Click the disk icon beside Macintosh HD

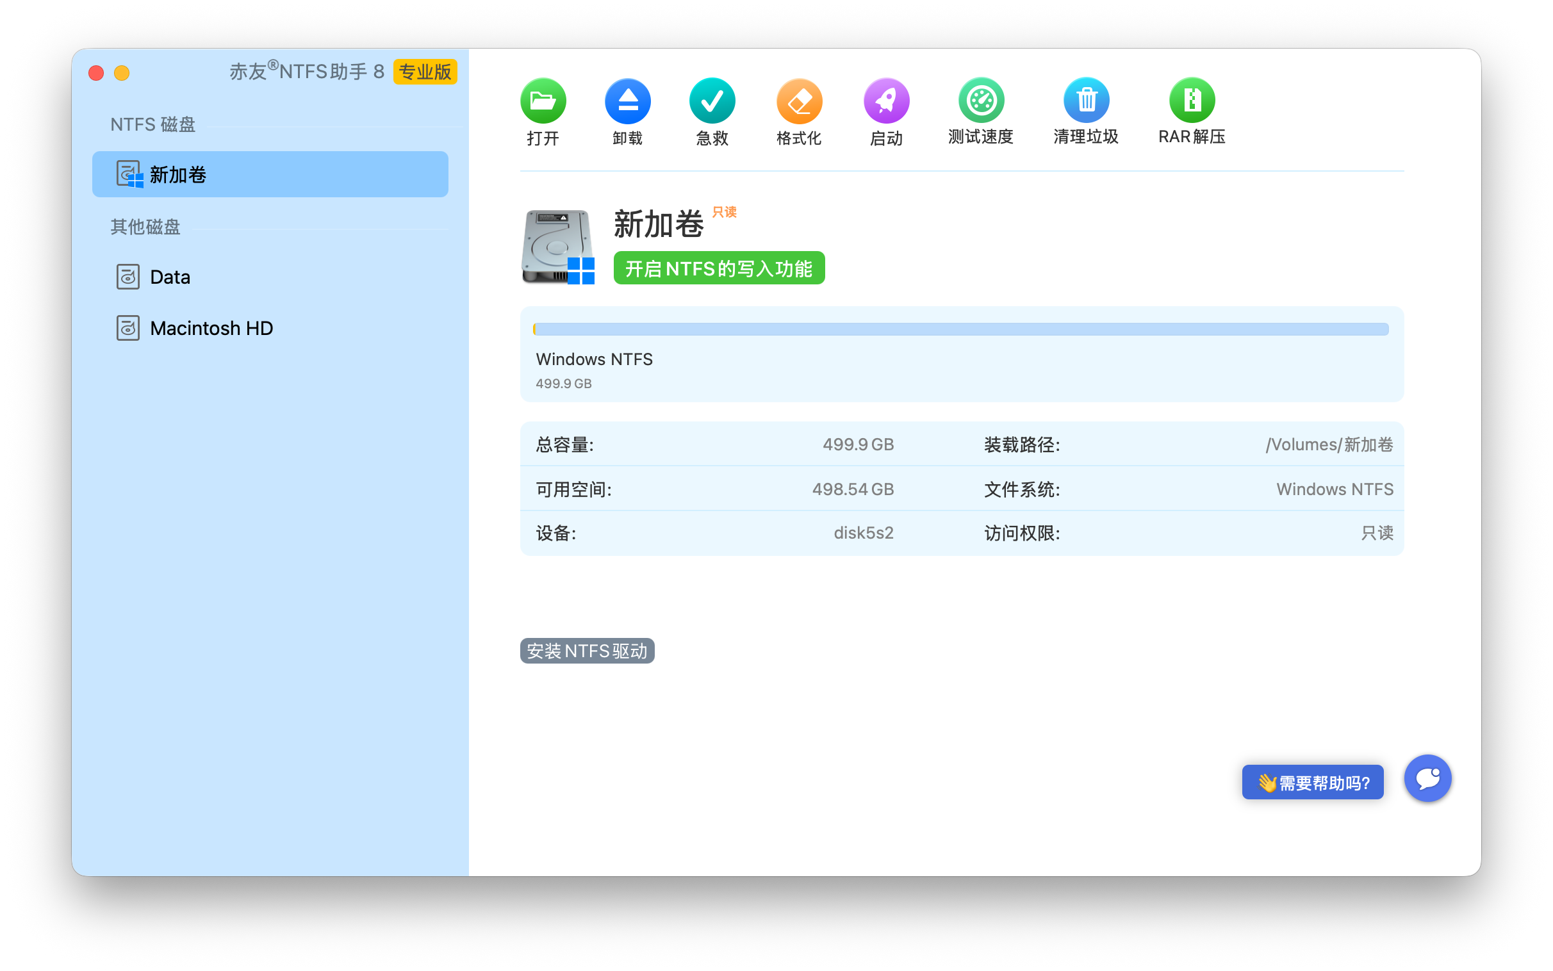click(x=127, y=328)
